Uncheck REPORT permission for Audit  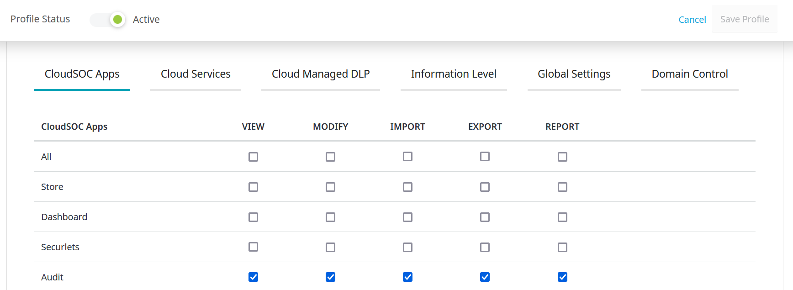[562, 277]
